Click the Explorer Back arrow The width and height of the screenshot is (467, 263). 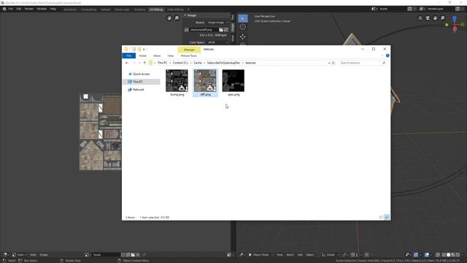pyautogui.click(x=126, y=63)
